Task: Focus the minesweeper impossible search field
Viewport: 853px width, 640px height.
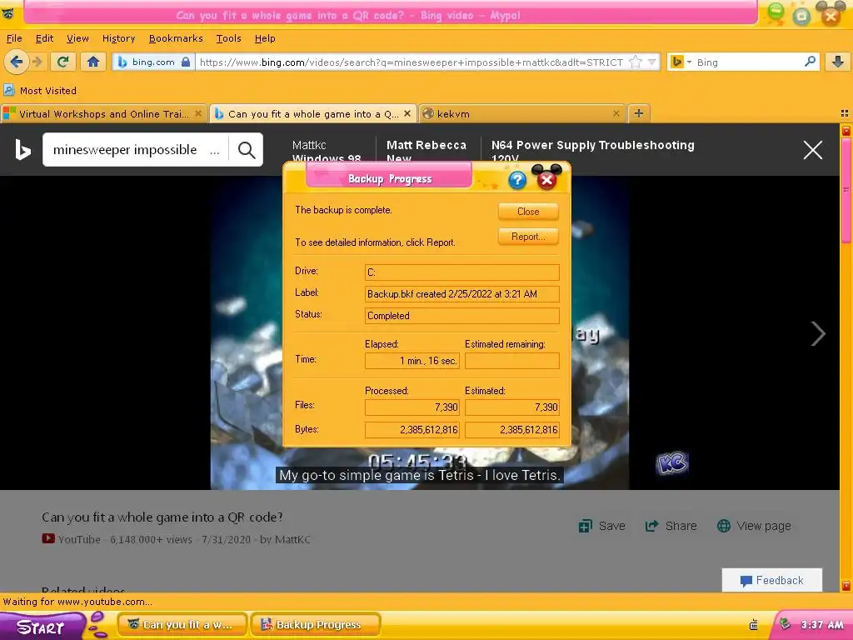Action: pyautogui.click(x=136, y=150)
